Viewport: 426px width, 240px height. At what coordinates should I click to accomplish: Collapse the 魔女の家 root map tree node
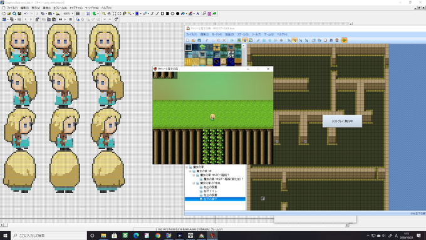point(187,167)
